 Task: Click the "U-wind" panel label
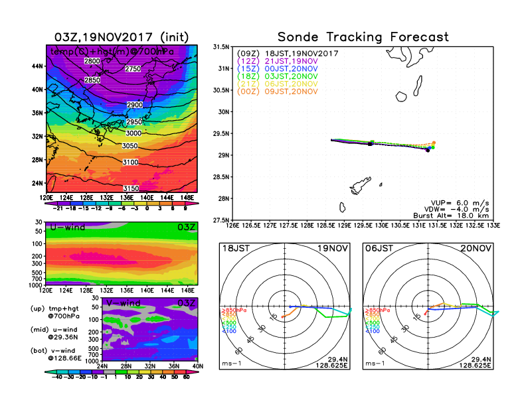[x=68, y=228]
